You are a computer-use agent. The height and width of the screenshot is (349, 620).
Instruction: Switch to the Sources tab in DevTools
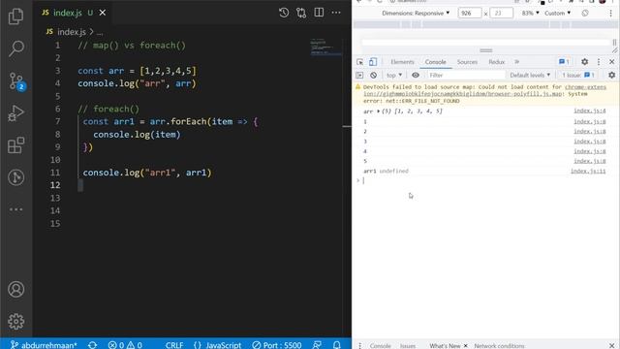point(467,62)
